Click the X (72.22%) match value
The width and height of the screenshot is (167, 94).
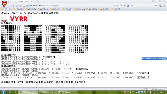[x=57, y=69]
